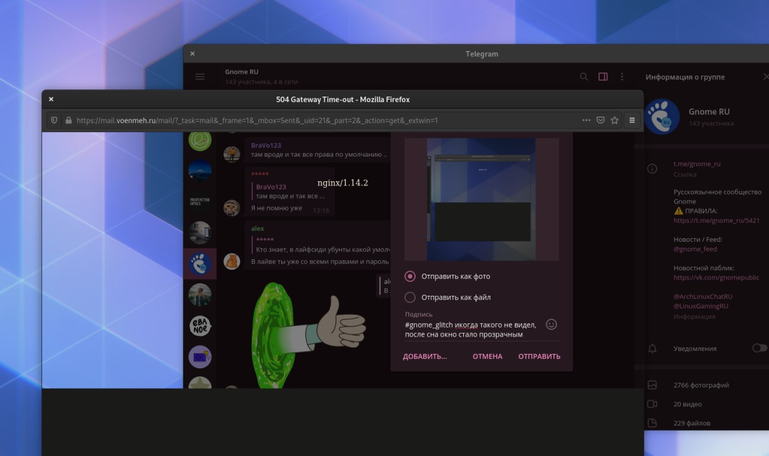The height and width of the screenshot is (456, 769).
Task: Open rules link t.me/gnome_ru/5421
Action: tap(717, 220)
